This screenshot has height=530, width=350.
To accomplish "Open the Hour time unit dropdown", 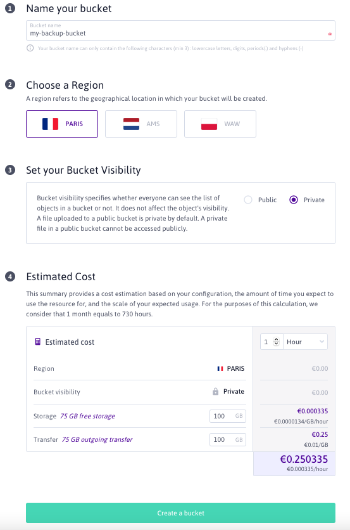I will click(305, 342).
